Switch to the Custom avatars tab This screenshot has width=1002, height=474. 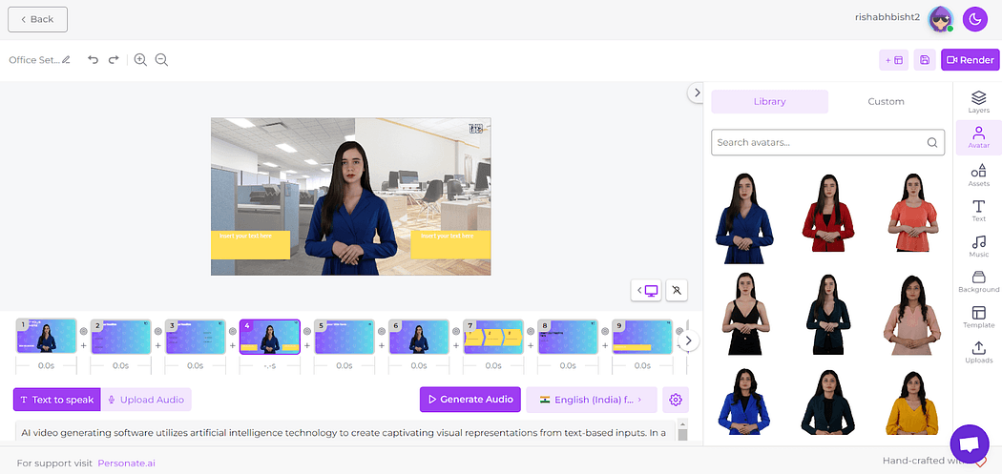[x=886, y=102]
